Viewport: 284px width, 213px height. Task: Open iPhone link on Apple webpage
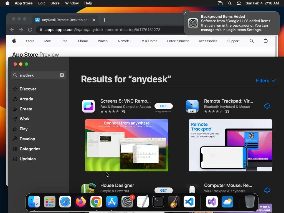(83, 41)
